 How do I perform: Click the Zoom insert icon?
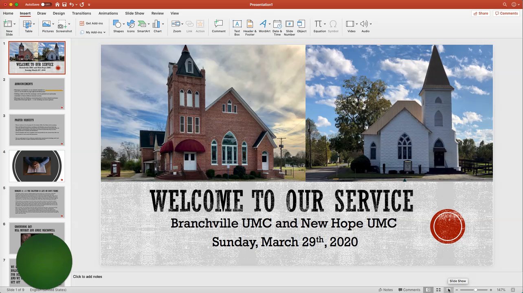pos(176,24)
